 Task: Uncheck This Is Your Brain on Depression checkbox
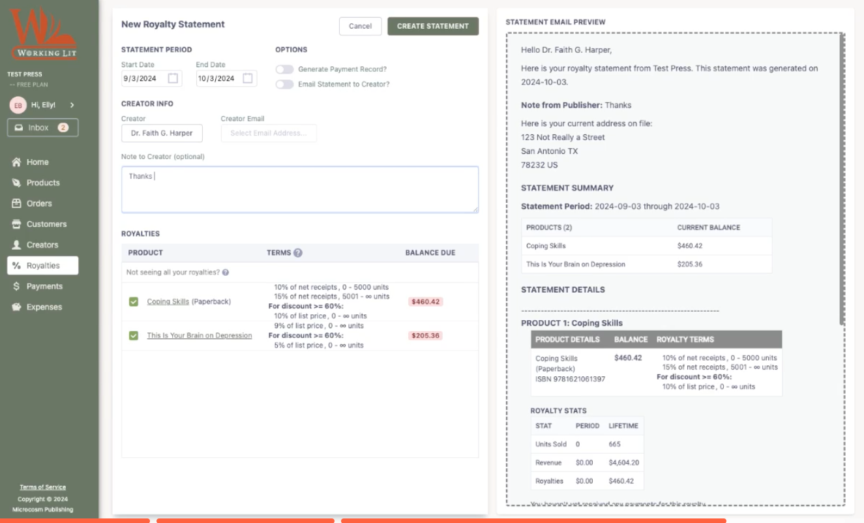click(134, 336)
